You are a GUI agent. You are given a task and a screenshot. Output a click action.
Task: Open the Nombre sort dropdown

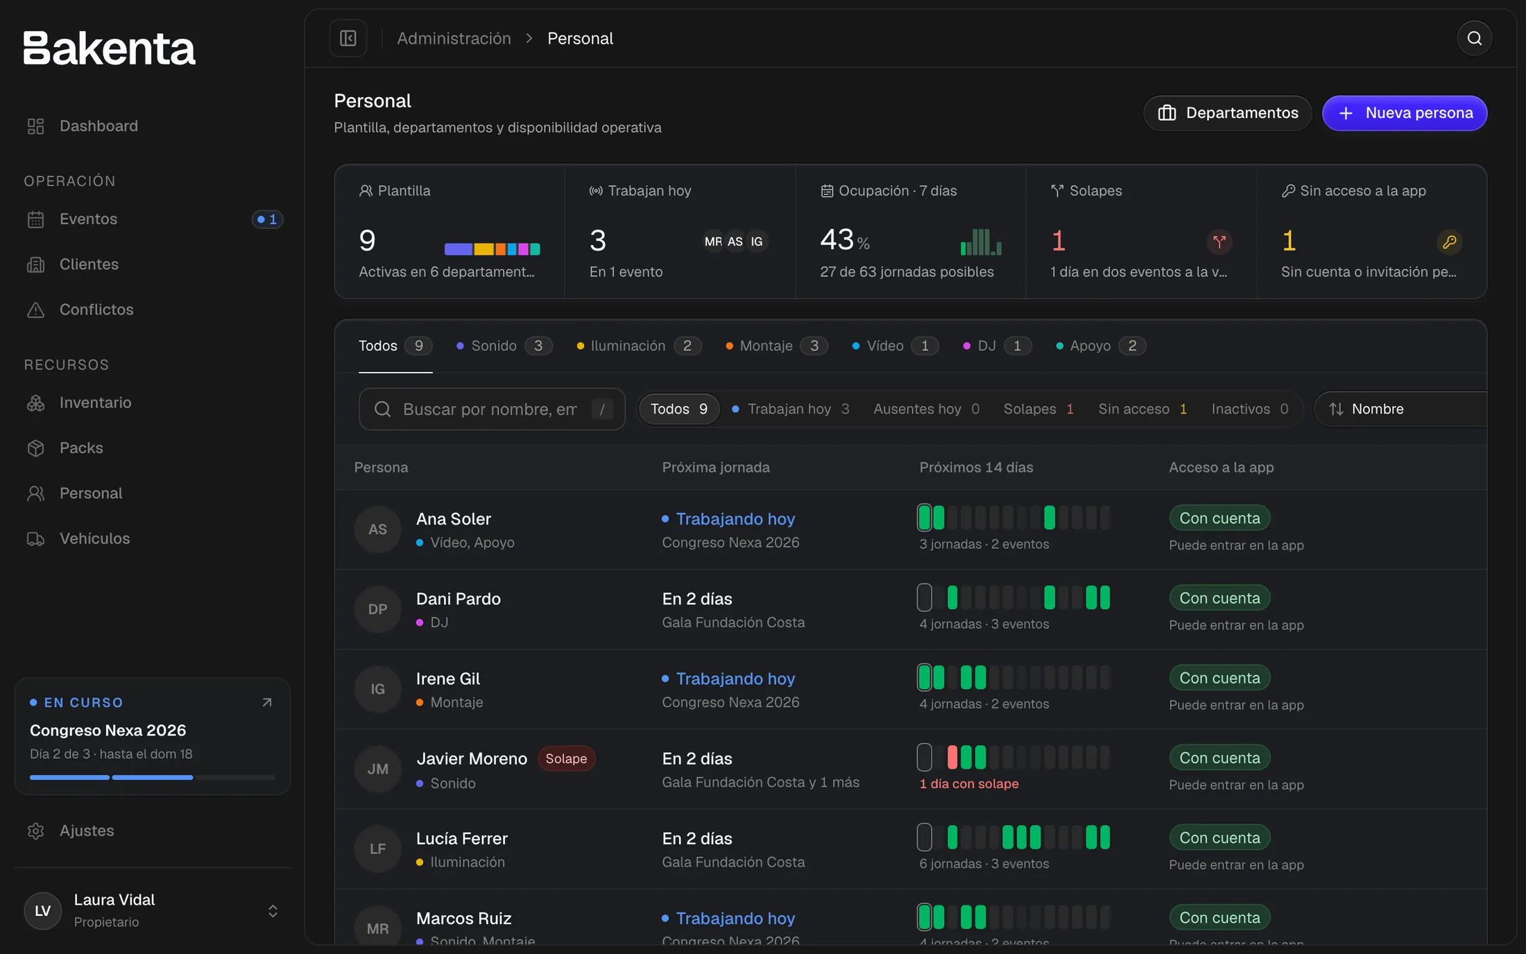coord(1401,409)
